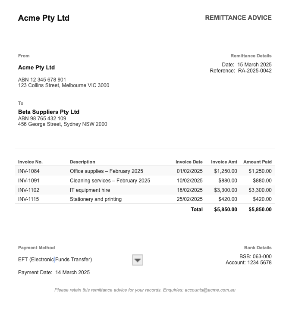289x326 pixels.
Task: Click the EFT (Electronic Funds Transfer) field
Action: pos(55,260)
